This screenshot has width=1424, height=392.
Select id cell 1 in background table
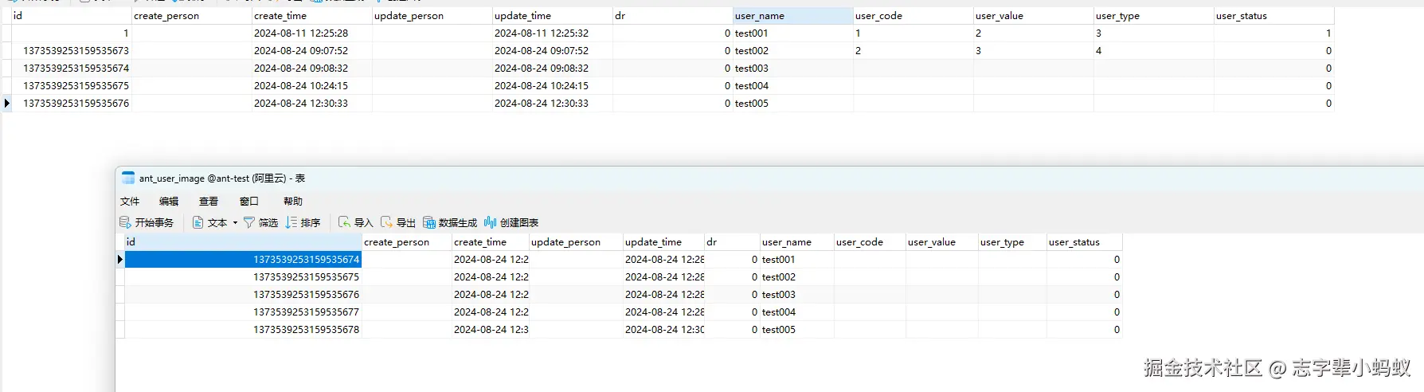pyautogui.click(x=71, y=33)
